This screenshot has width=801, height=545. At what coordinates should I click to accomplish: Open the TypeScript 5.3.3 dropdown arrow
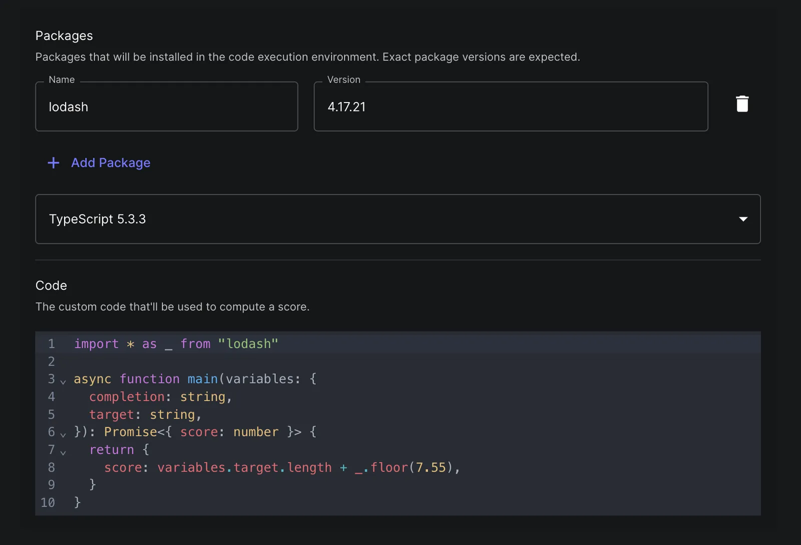[x=743, y=219]
